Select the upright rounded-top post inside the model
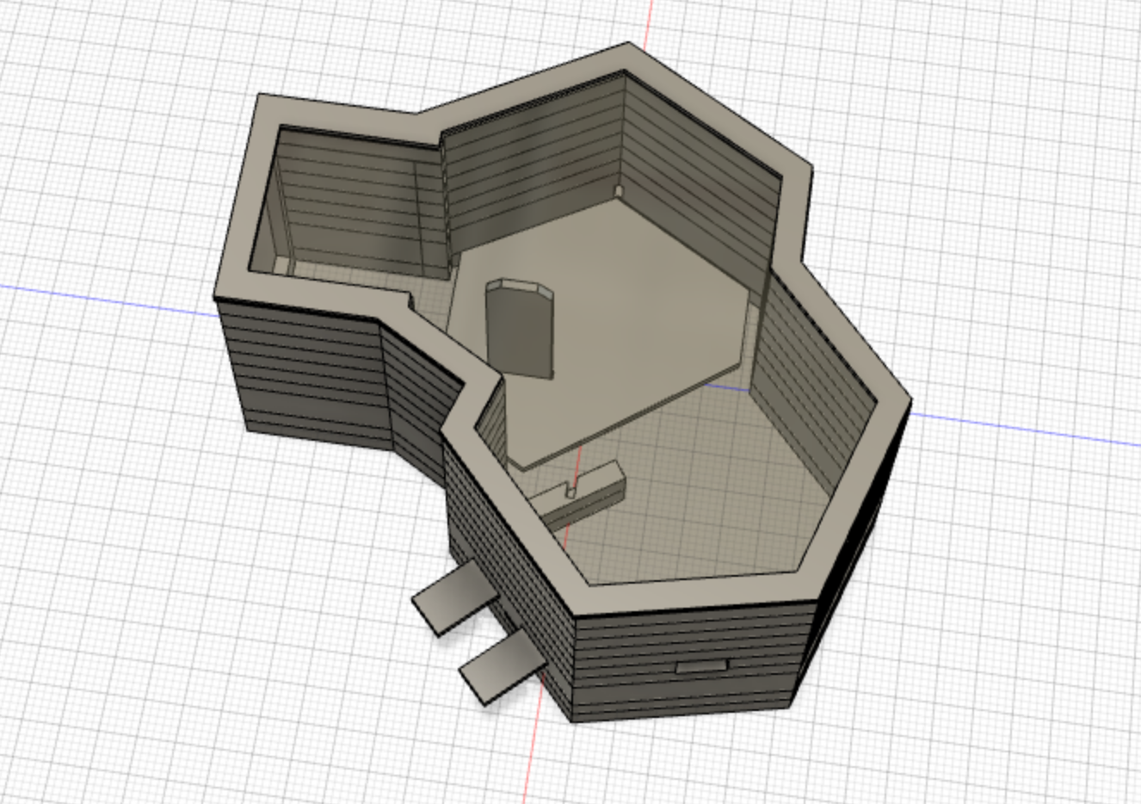This screenshot has width=1141, height=804. point(520,327)
